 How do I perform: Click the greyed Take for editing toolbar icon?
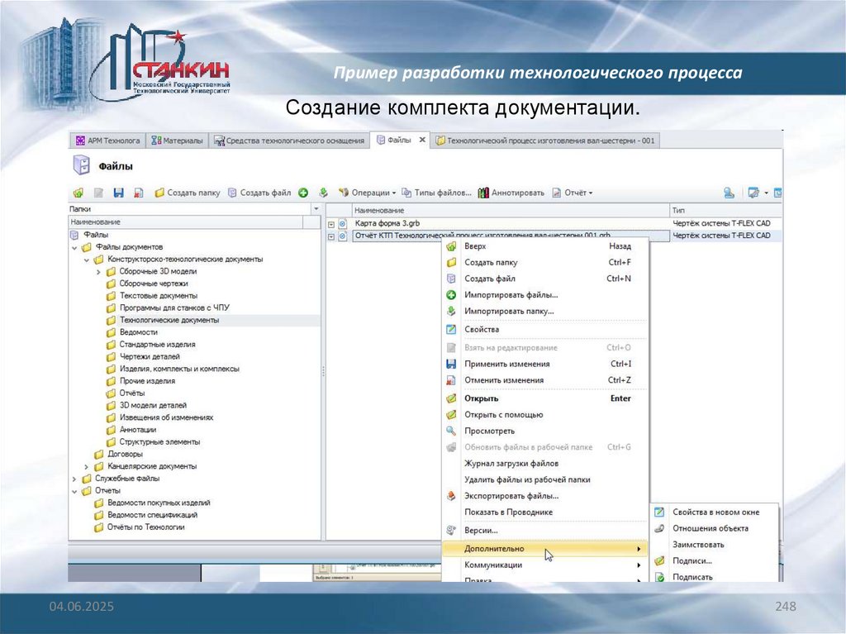pos(99,193)
